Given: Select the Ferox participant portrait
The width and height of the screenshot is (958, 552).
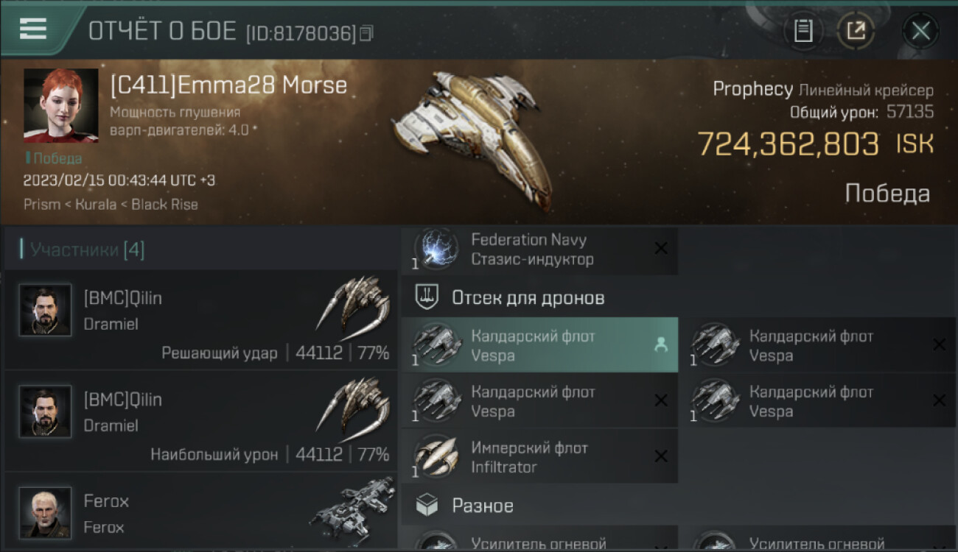Looking at the screenshot, I should 46,512.
